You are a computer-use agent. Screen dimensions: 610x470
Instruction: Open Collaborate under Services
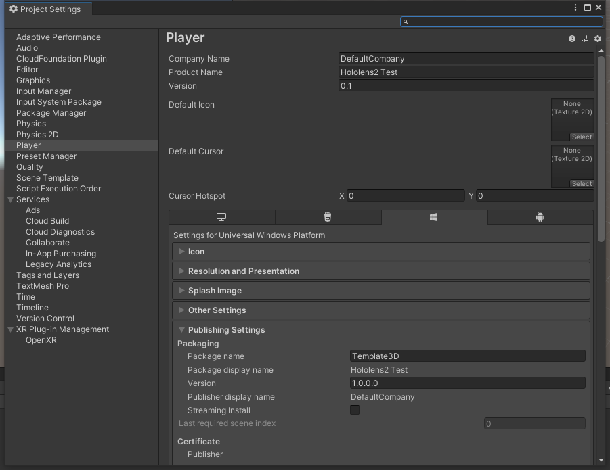pos(47,243)
